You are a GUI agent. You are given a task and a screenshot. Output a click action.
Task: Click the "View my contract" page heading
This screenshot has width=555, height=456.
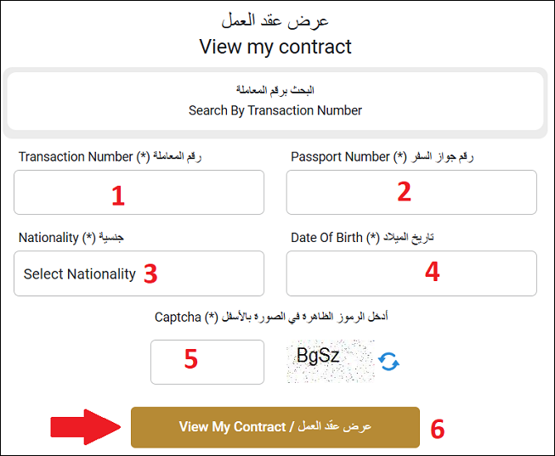275,47
